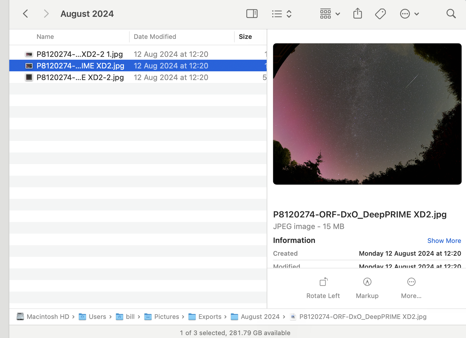Sort files by Name column
Image resolution: width=466 pixels, height=338 pixels.
click(45, 37)
